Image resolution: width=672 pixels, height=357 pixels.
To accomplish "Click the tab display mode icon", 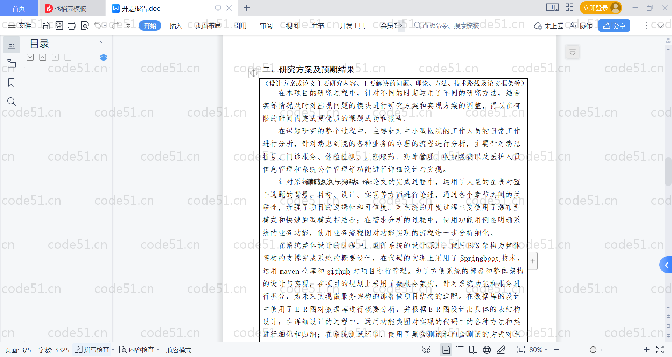I will click(218, 8).
